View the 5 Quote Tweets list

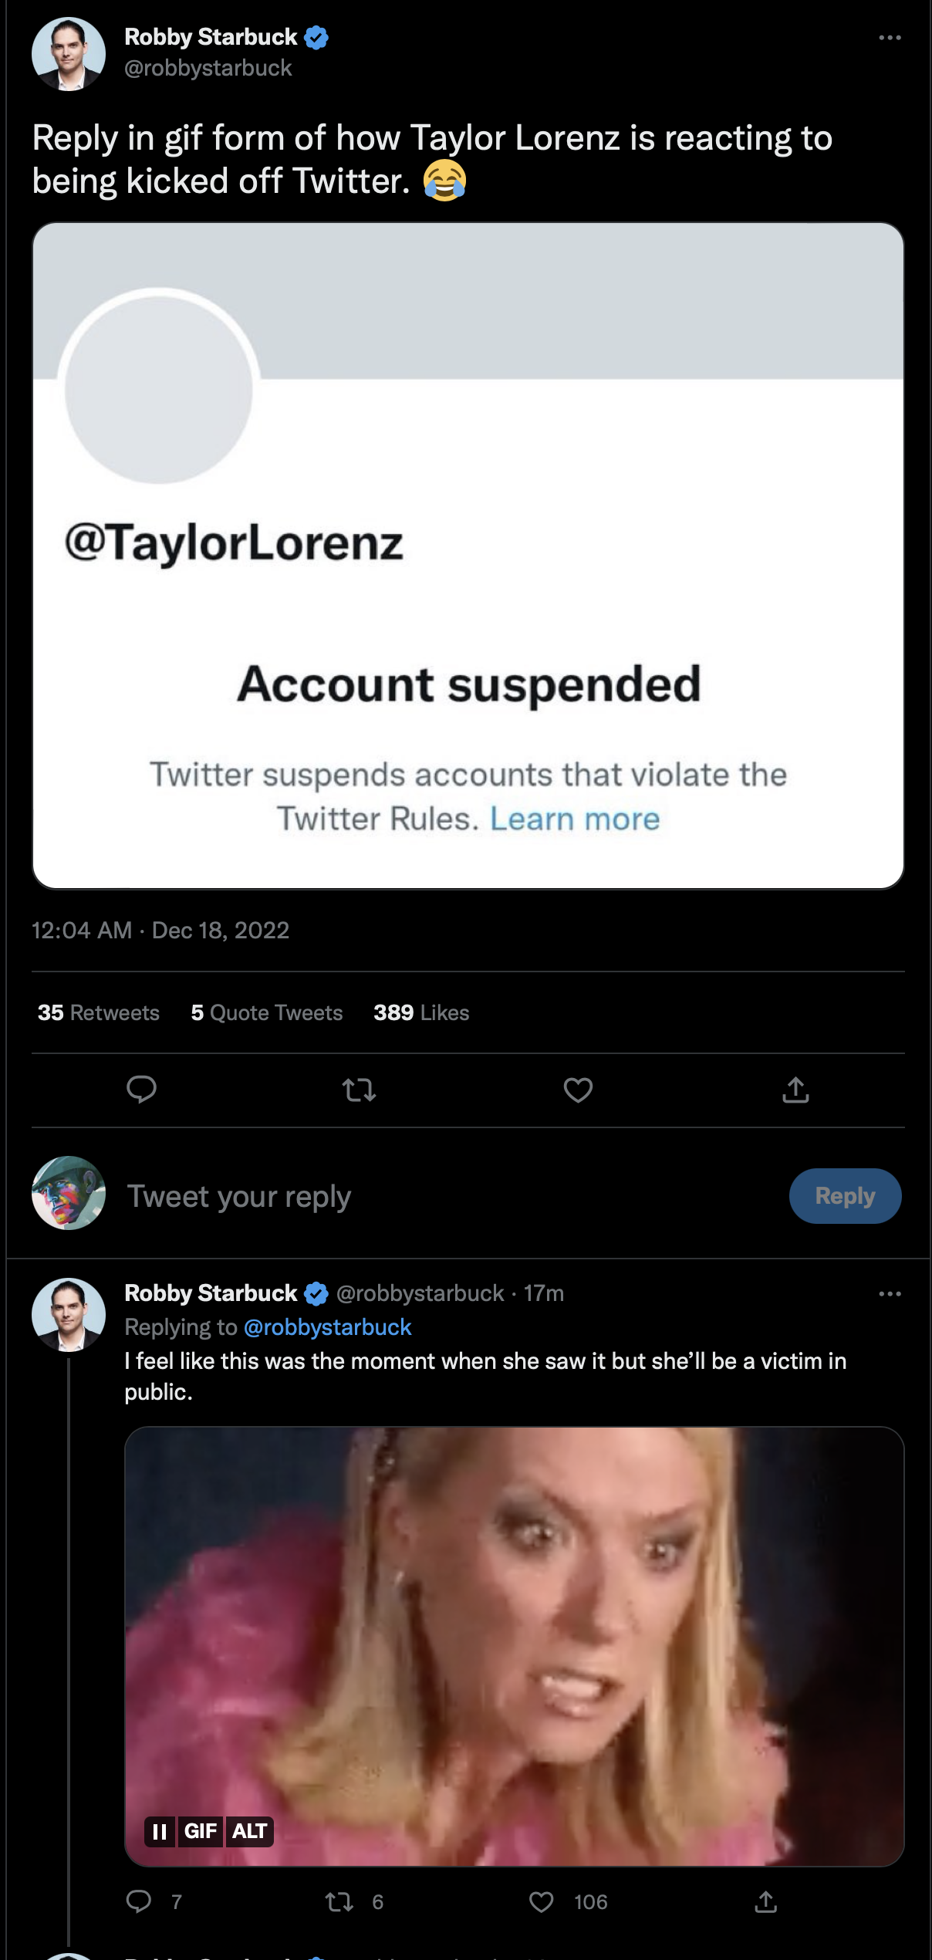click(267, 1012)
